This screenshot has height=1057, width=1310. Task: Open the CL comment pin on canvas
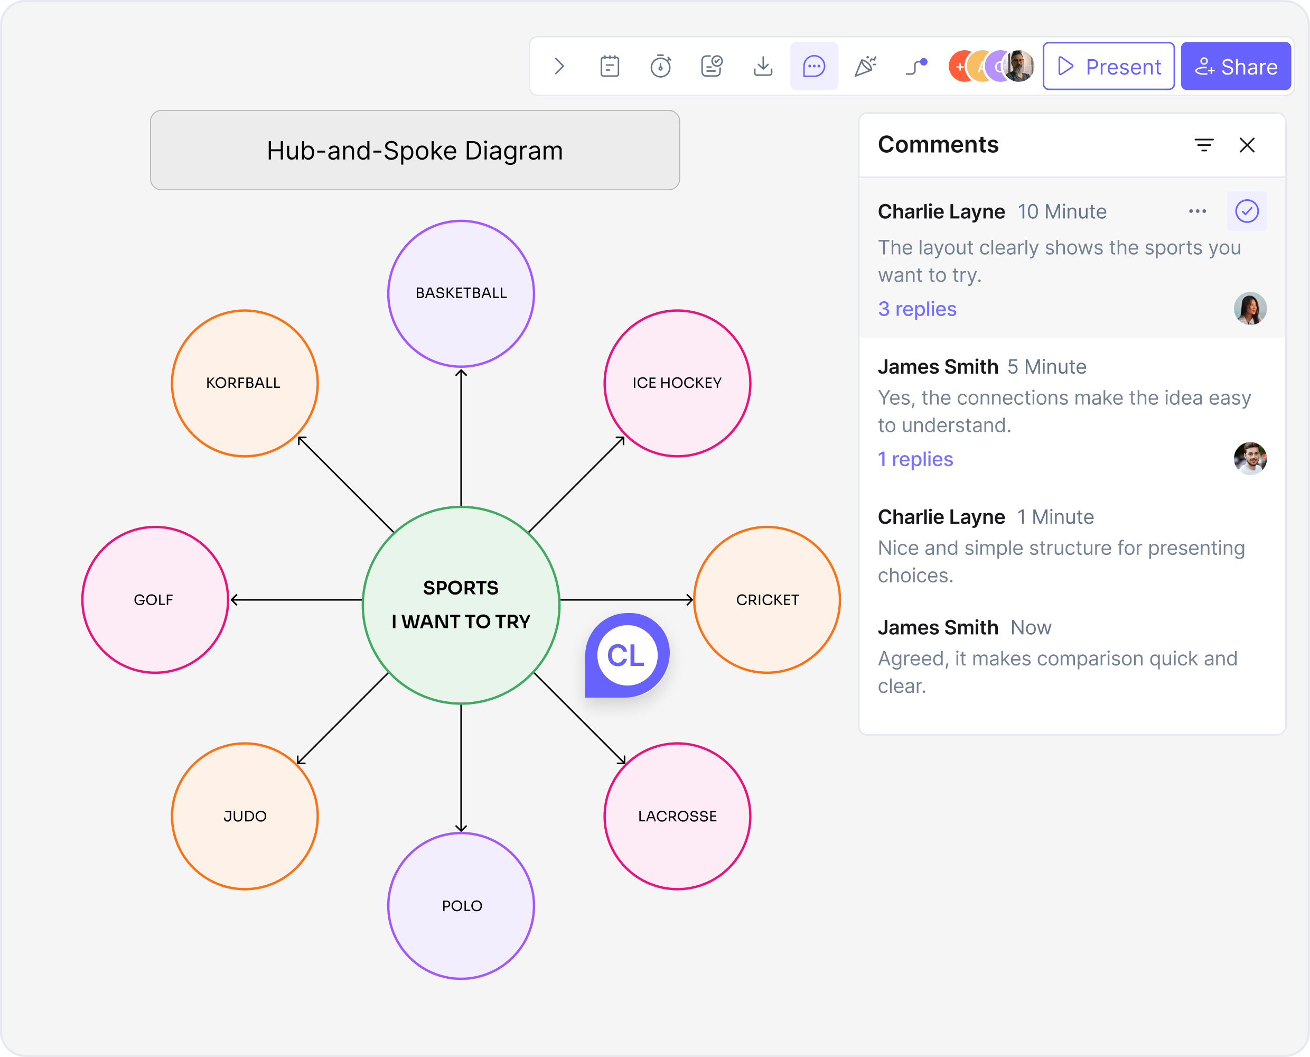(626, 656)
